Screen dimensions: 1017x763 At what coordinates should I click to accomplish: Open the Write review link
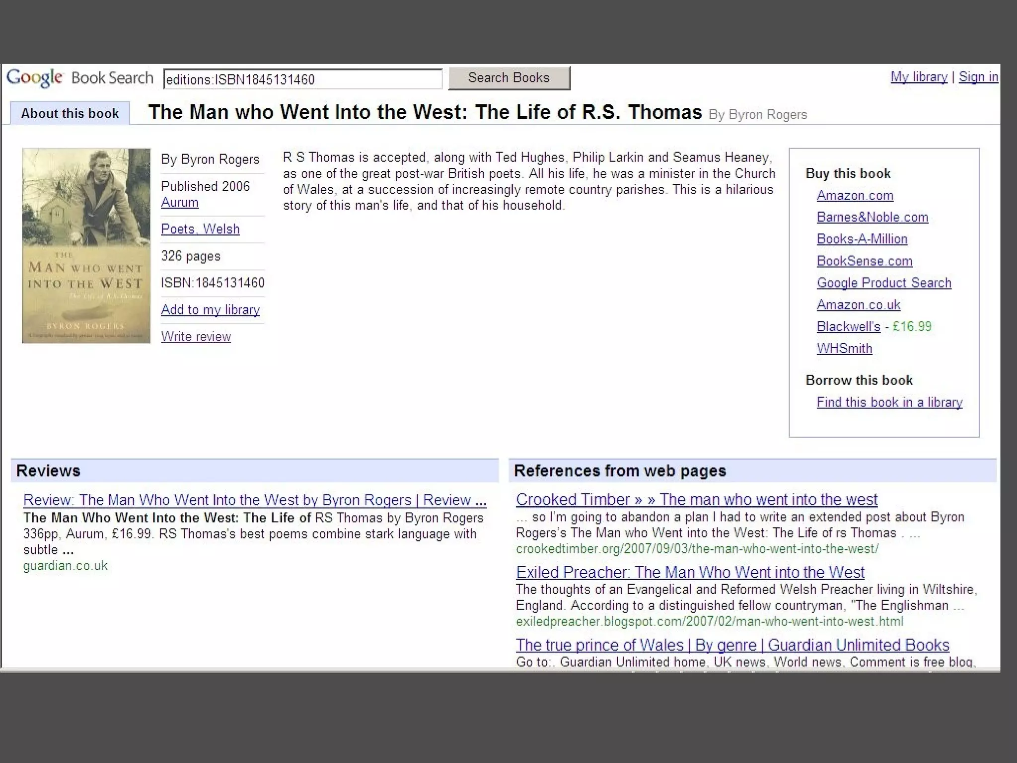196,337
